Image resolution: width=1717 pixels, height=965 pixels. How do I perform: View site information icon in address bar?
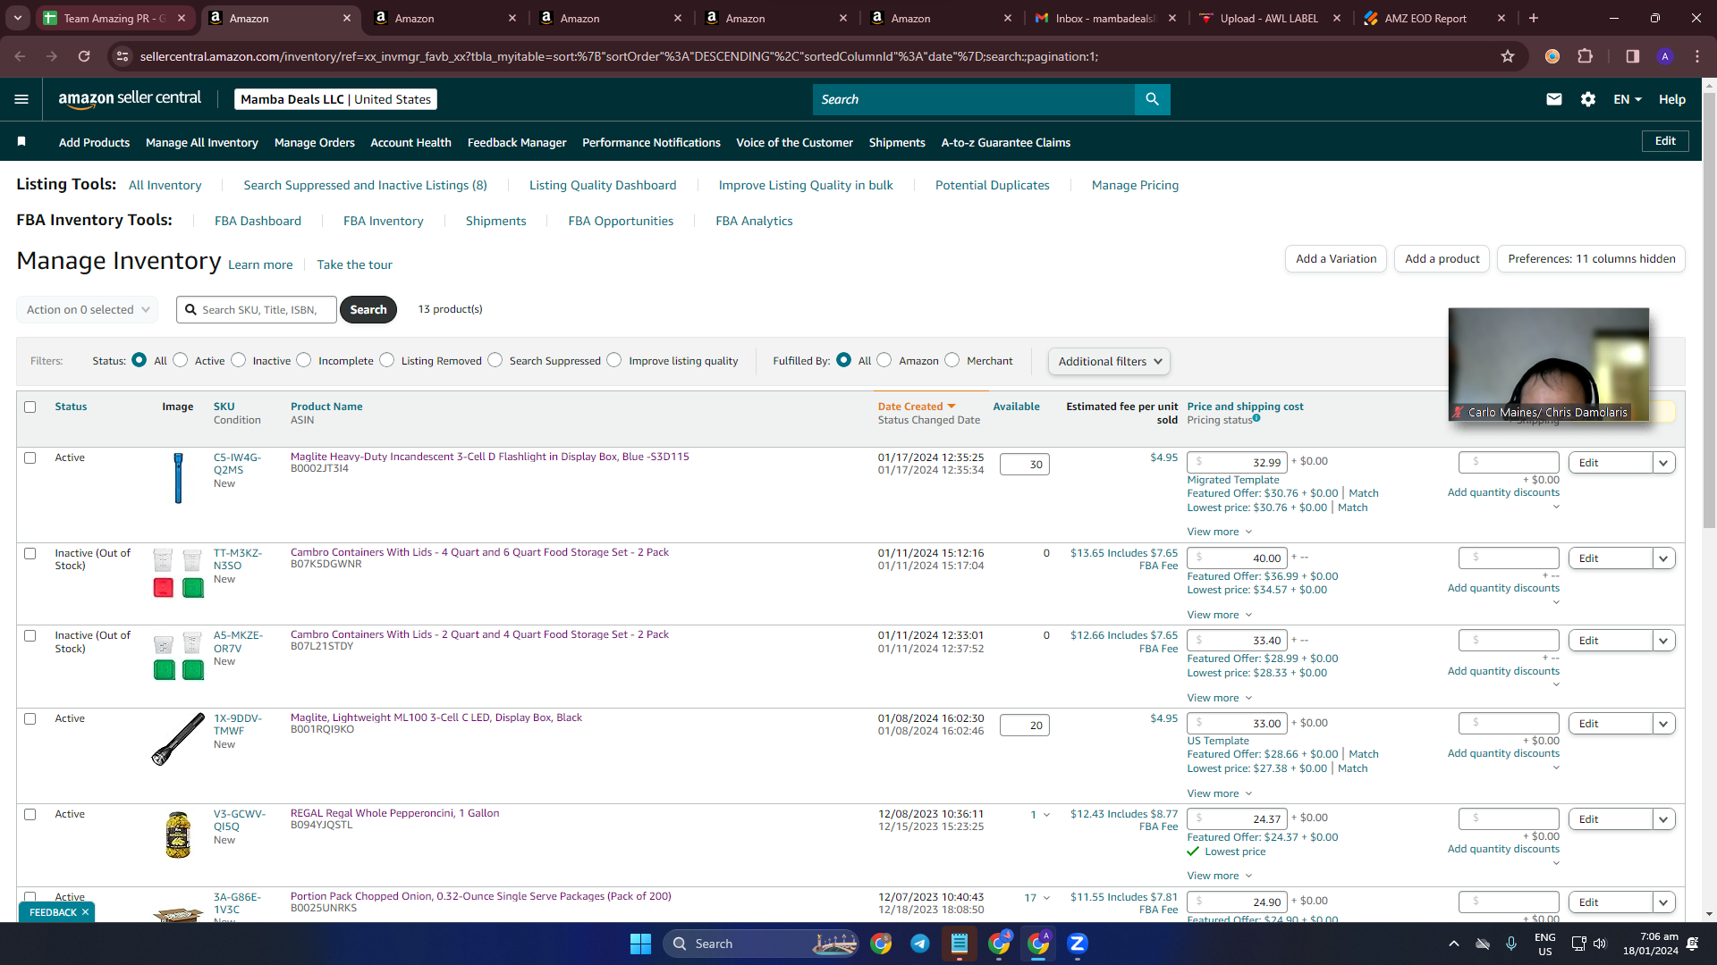click(123, 56)
